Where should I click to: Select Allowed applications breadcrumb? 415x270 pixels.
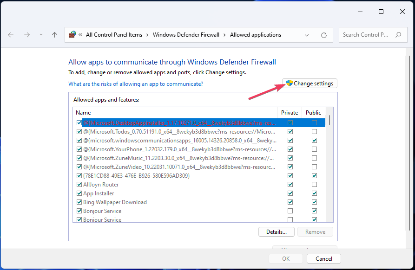click(256, 35)
